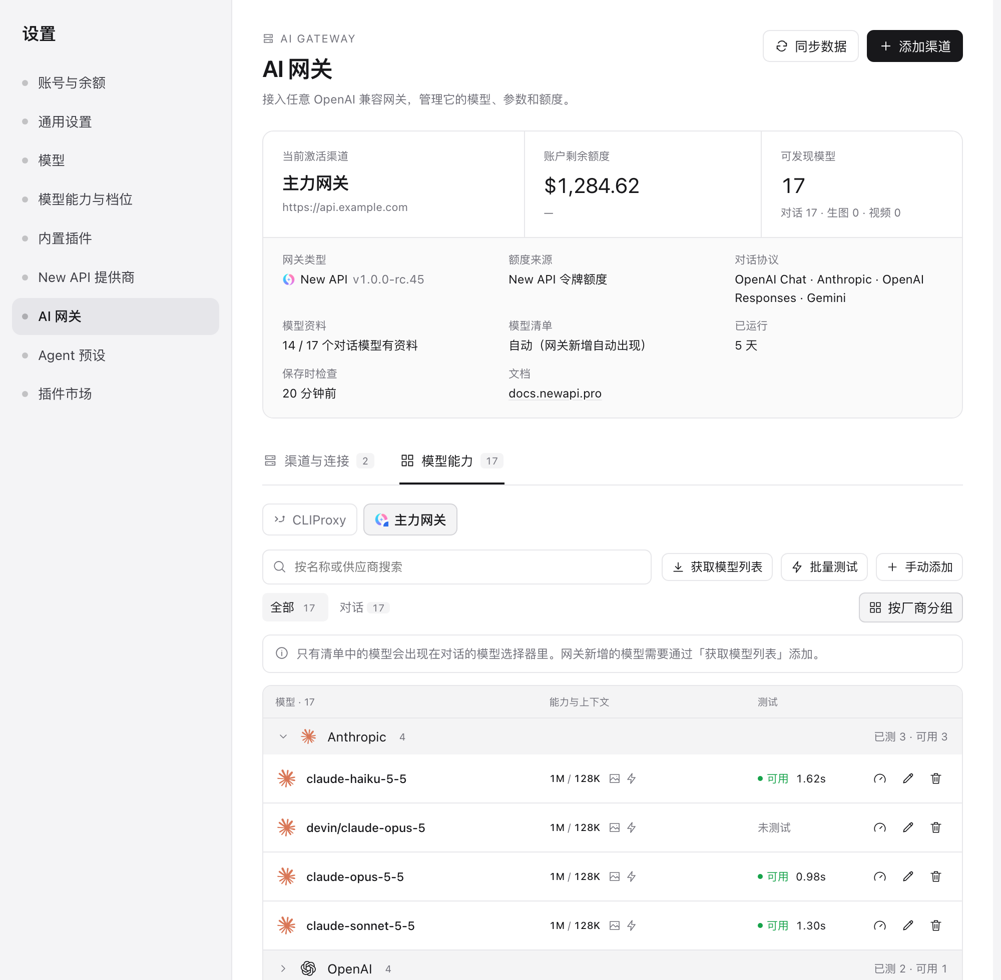Click 获取模型列表 button
1001x980 pixels.
click(x=717, y=567)
